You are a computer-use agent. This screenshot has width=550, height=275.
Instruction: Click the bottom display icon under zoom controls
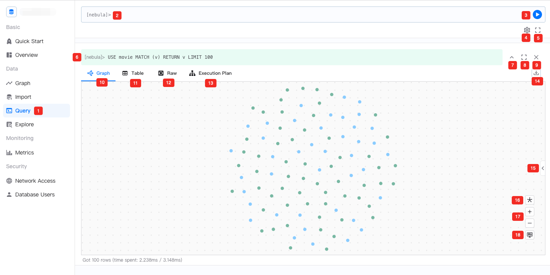(530, 235)
